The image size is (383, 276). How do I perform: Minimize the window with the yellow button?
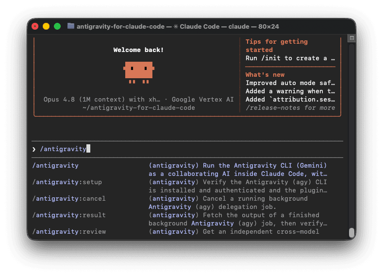(x=46, y=26)
